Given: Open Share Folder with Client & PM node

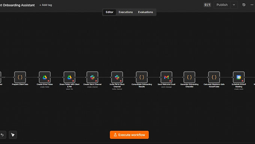Looking at the screenshot, I should tap(69, 77).
